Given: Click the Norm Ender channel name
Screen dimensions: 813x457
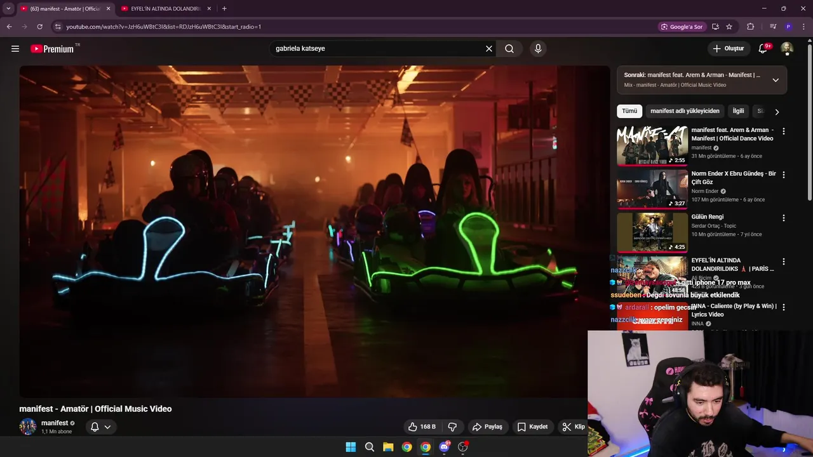Looking at the screenshot, I should (705, 191).
